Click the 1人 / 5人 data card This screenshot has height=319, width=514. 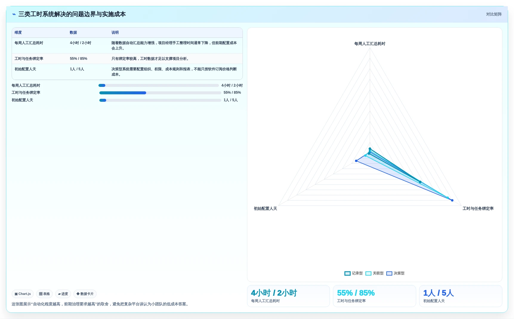(x=461, y=296)
